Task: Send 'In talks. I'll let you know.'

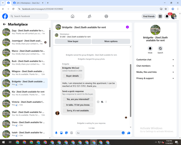Action: (x=78, y=105)
